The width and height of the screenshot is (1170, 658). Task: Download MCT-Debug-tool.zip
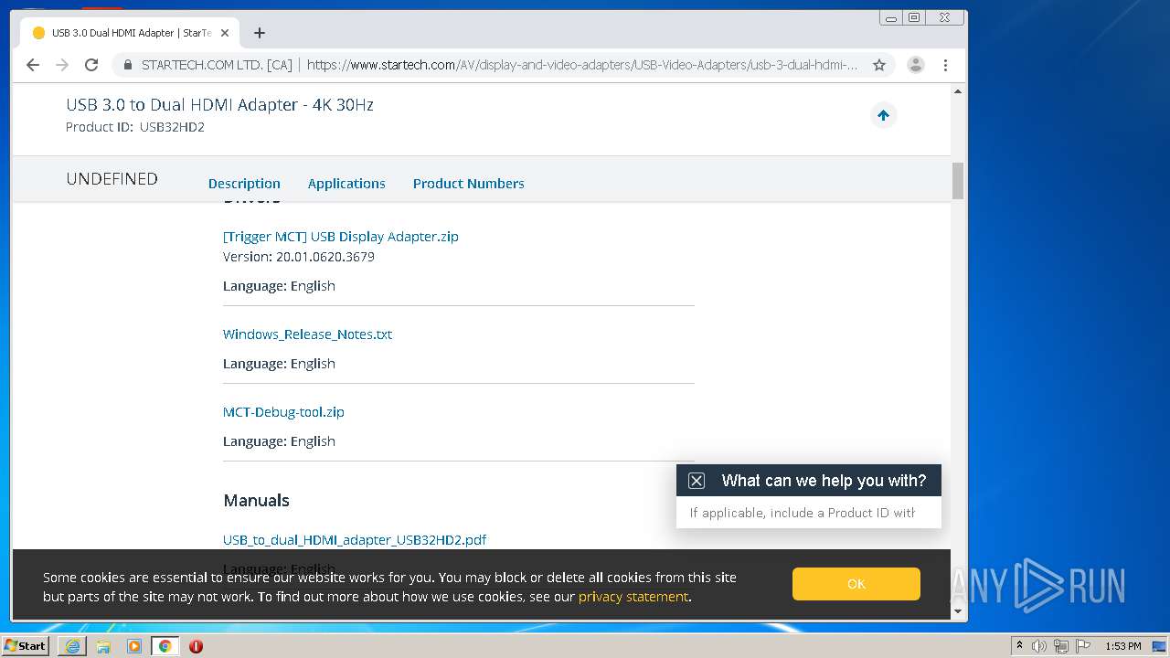283,412
